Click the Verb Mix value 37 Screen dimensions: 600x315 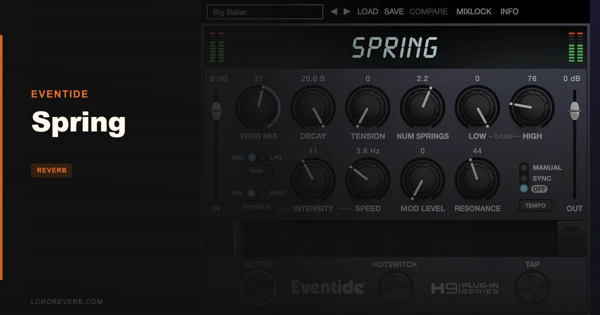(258, 78)
